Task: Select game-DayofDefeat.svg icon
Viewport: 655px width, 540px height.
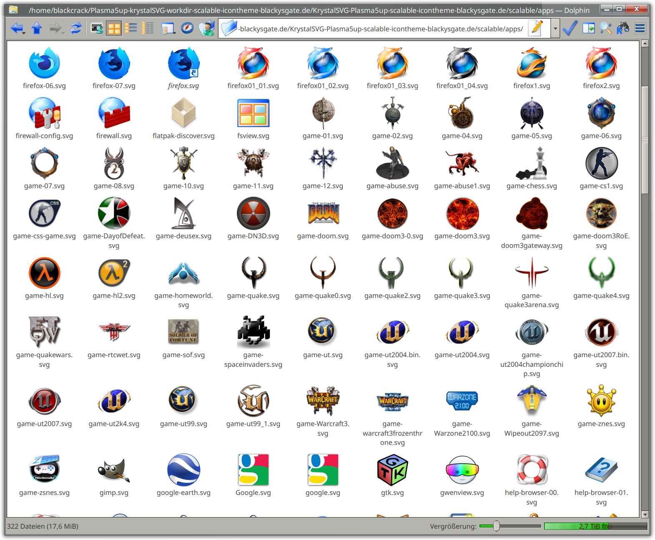Action: 114,214
